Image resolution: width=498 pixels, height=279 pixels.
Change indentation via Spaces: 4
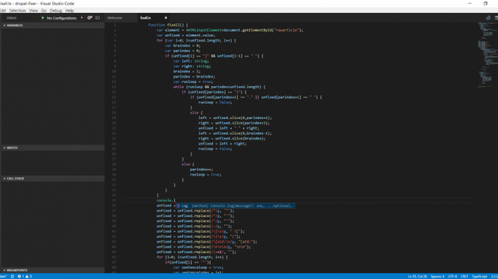click(437, 277)
